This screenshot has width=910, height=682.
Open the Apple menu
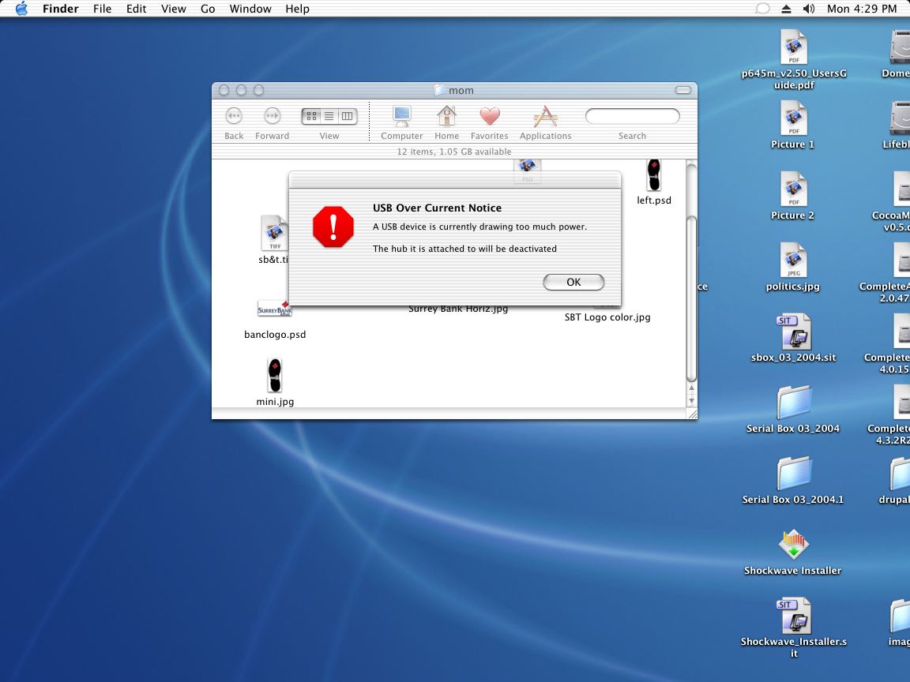click(21, 9)
